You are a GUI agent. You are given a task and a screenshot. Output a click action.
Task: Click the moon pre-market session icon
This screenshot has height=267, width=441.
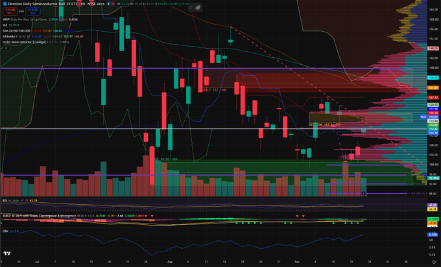click(x=109, y=4)
